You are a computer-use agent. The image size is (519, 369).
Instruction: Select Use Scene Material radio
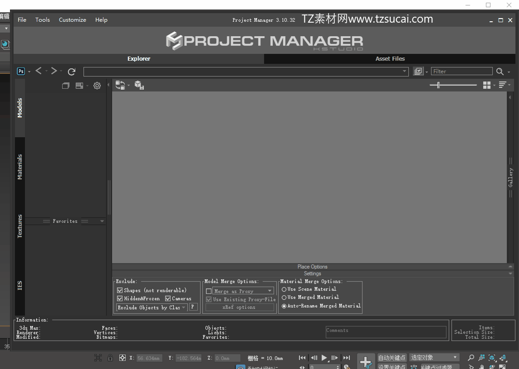284,289
